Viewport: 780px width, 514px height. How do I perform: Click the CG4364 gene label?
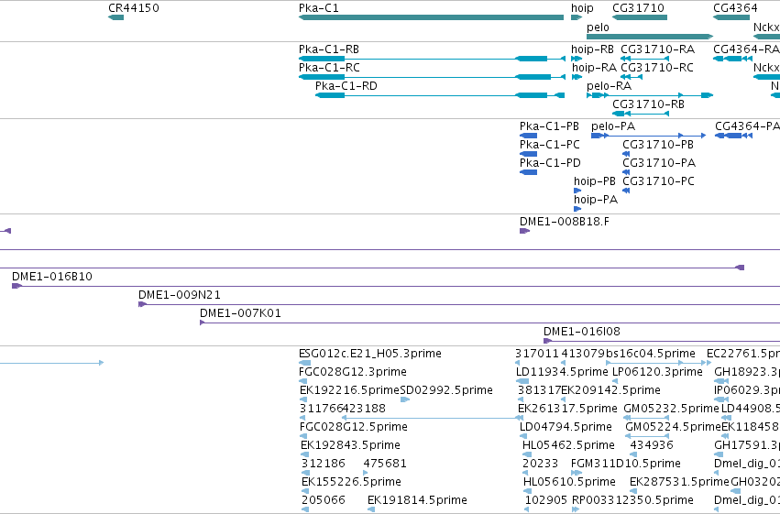[x=735, y=8]
